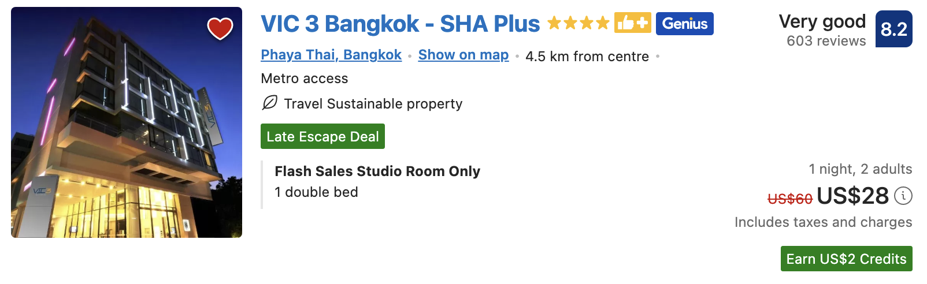This screenshot has height=284, width=927.
Task: Click the Earn US$2 Credits badge
Action: (846, 259)
